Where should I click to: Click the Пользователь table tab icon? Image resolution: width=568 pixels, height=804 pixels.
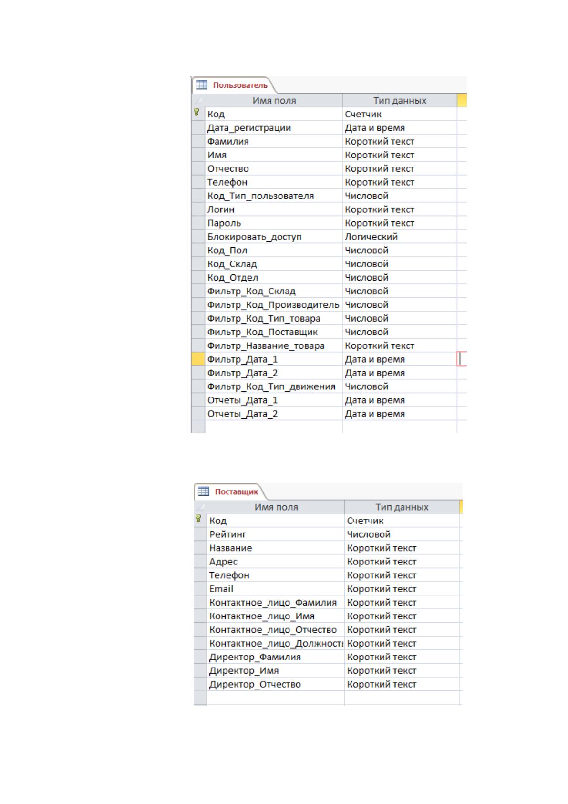202,85
